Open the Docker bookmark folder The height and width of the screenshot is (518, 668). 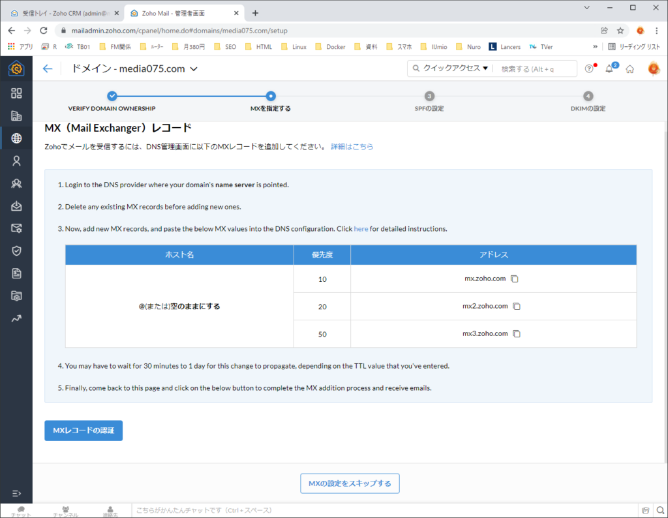(330, 47)
